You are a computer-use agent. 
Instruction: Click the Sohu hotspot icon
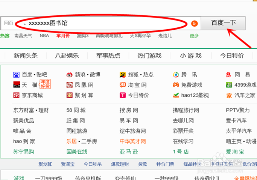(123, 75)
